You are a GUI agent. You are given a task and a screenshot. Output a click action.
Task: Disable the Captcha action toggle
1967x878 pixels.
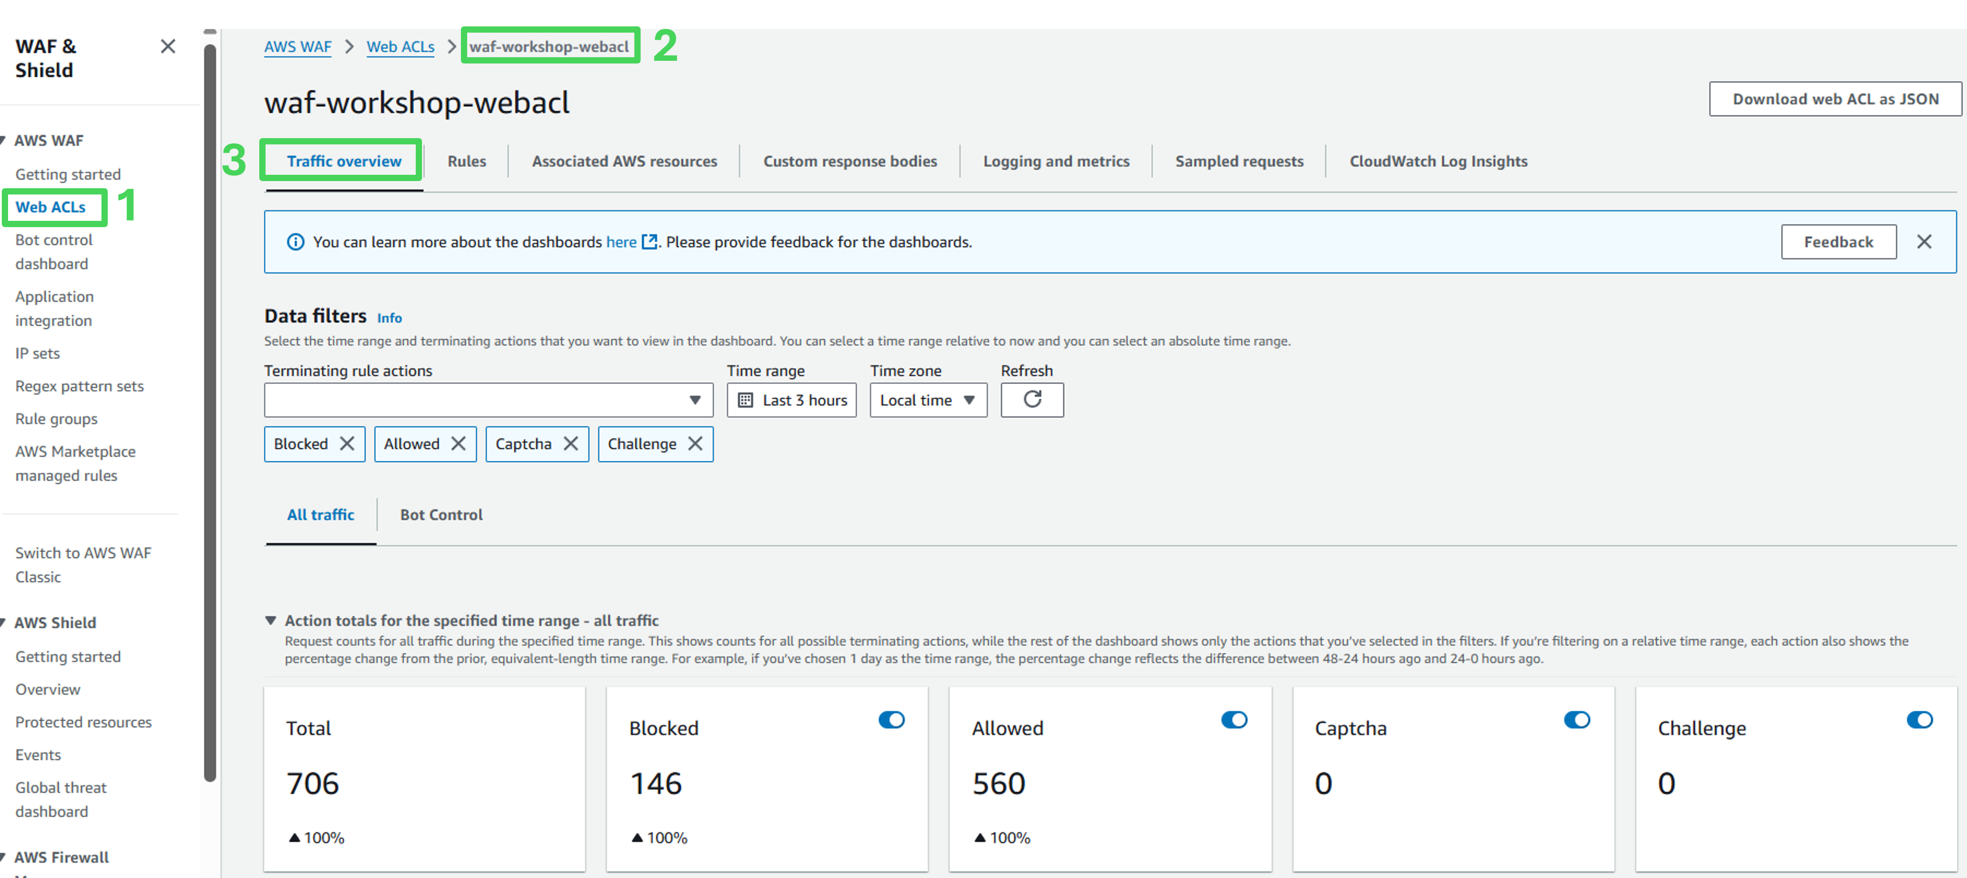click(x=1577, y=720)
